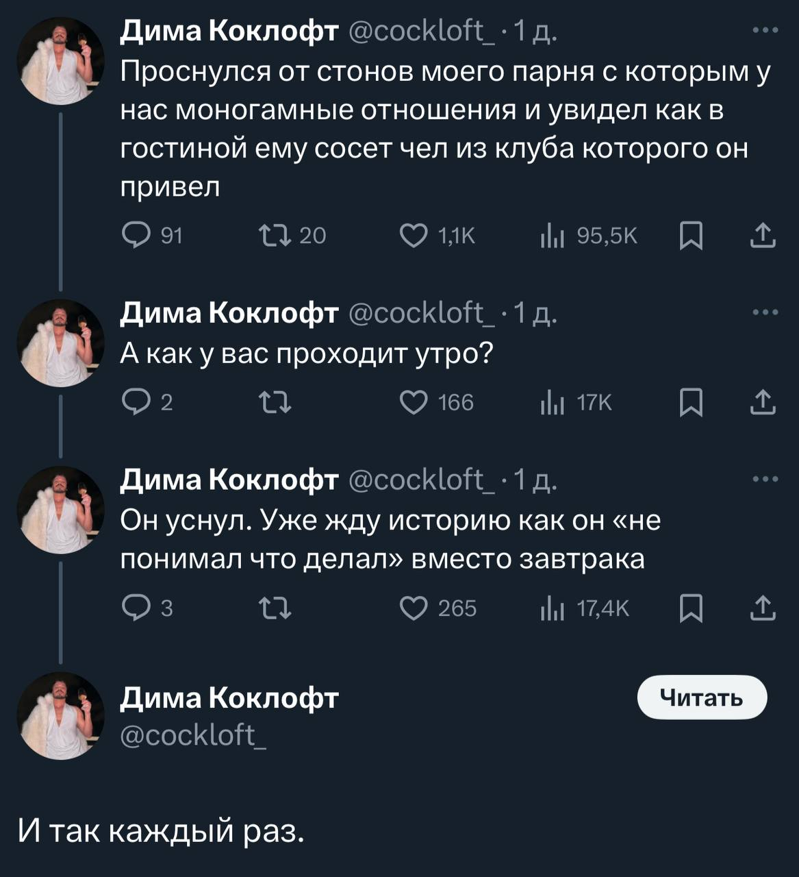Image resolution: width=799 pixels, height=877 pixels.
Task: Open @cockloft_ handle under last tweet
Action: (x=193, y=736)
